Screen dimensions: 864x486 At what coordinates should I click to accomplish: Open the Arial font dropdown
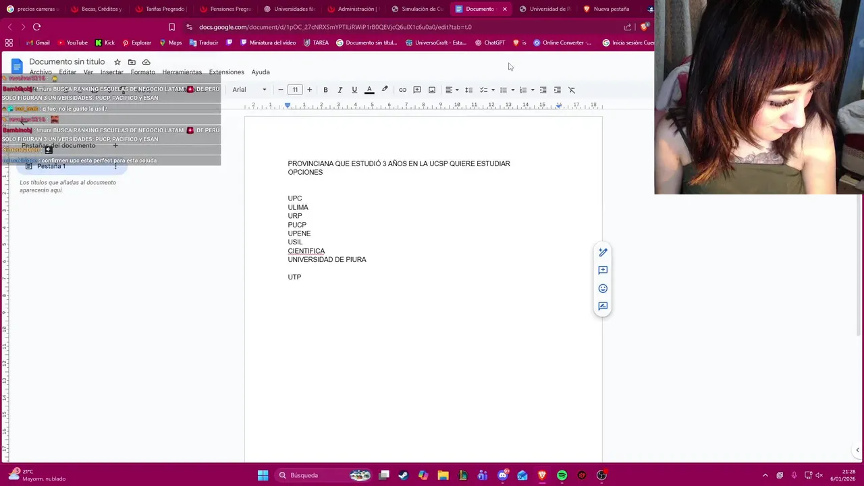(250, 90)
